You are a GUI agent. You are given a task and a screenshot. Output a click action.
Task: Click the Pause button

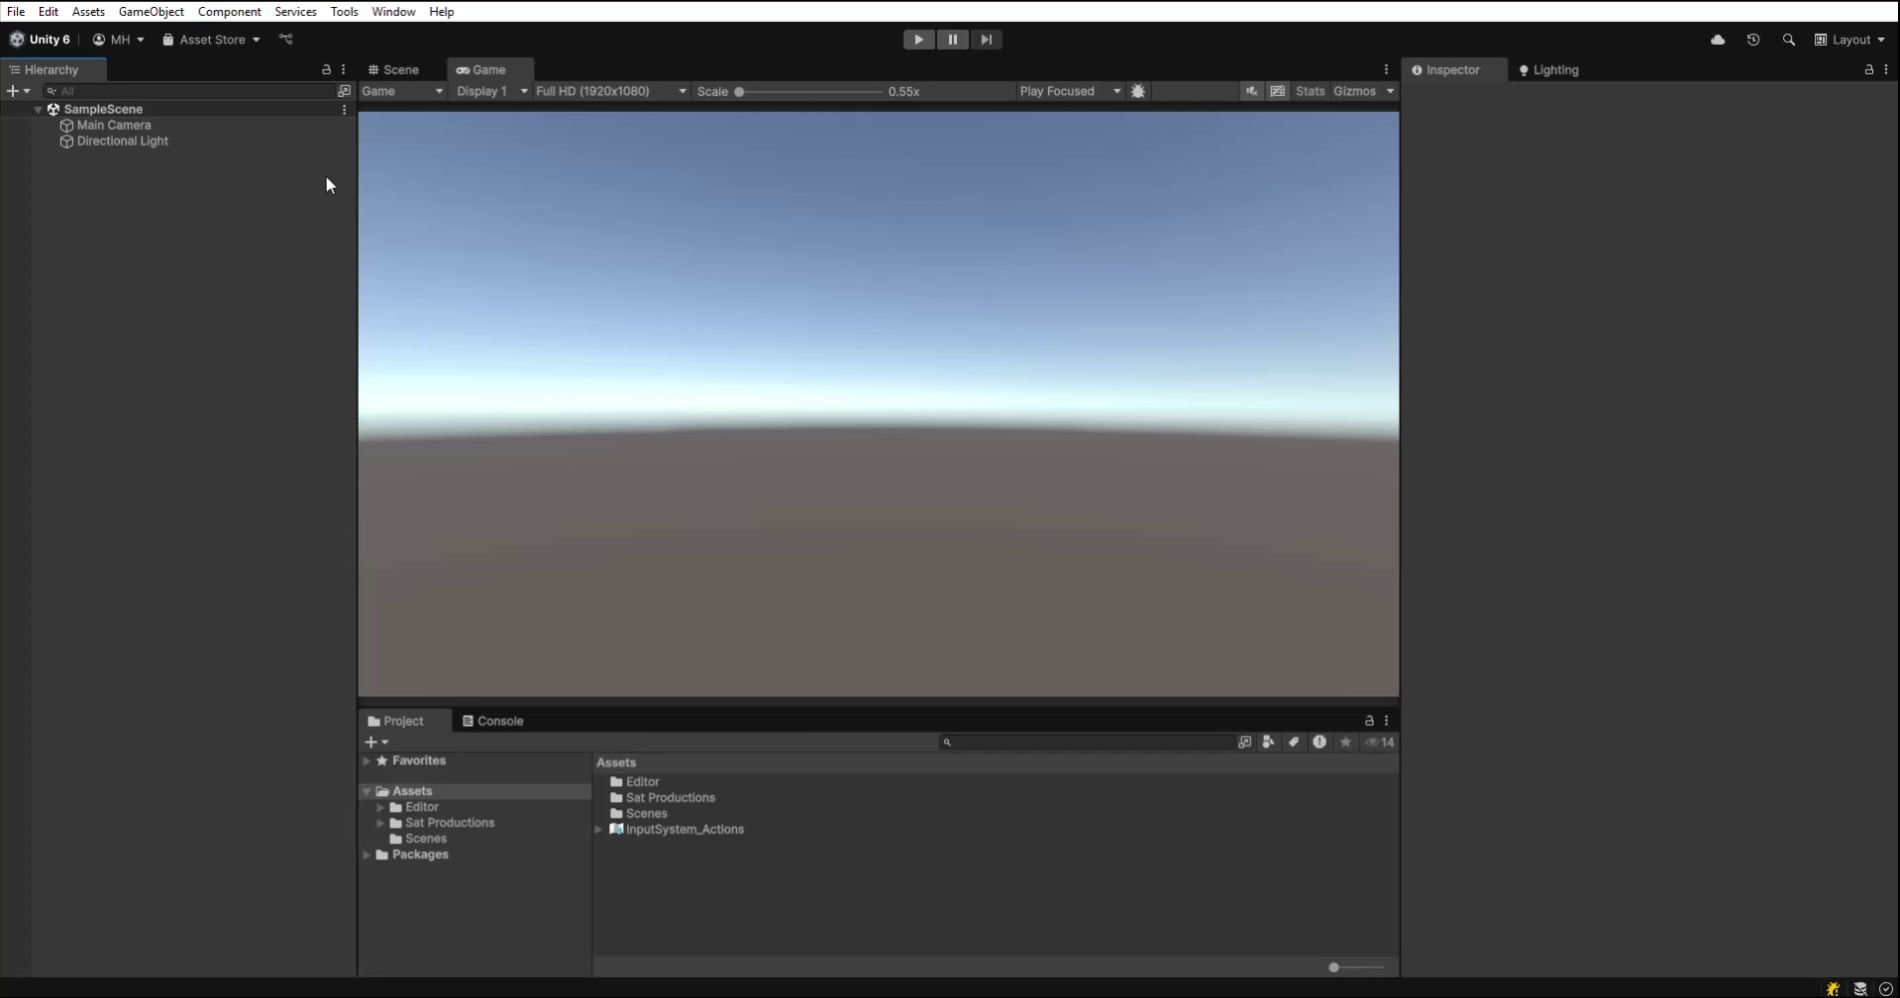point(952,40)
